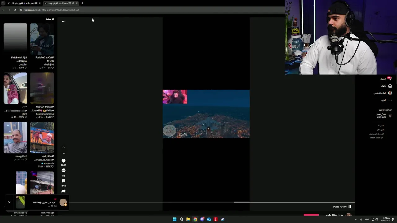397x223 pixels.
Task: Open Outlook from the taskbar
Action: [209, 219]
